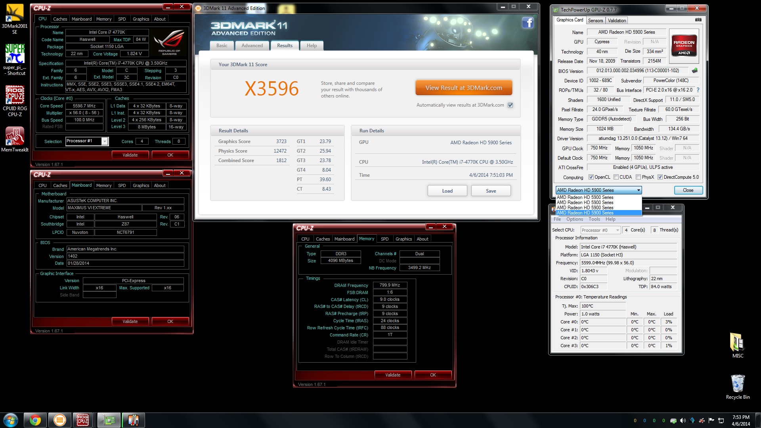Open the Caches tab in the top CPU-Z window
The width and height of the screenshot is (761, 428).
pos(60,19)
